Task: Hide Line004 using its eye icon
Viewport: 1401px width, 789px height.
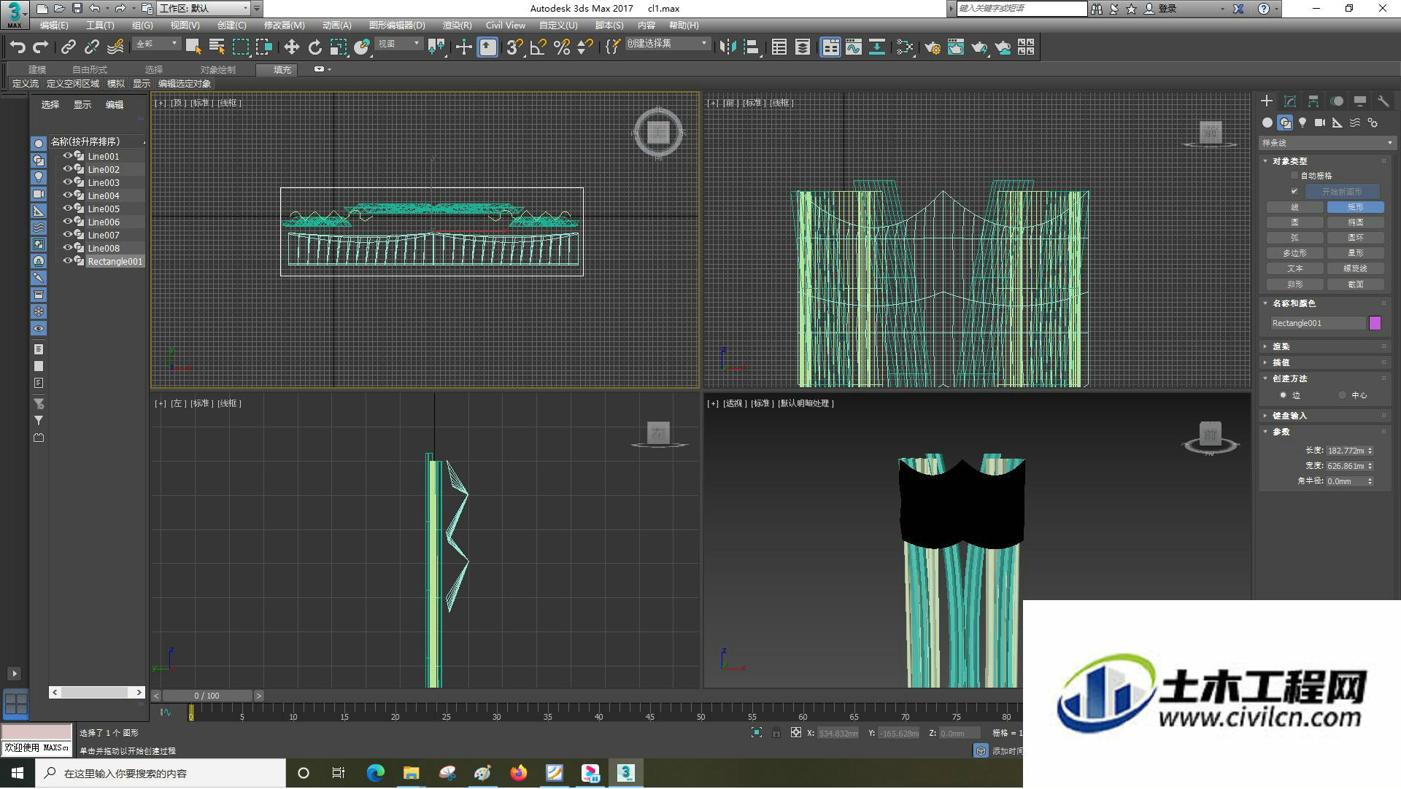Action: point(68,195)
